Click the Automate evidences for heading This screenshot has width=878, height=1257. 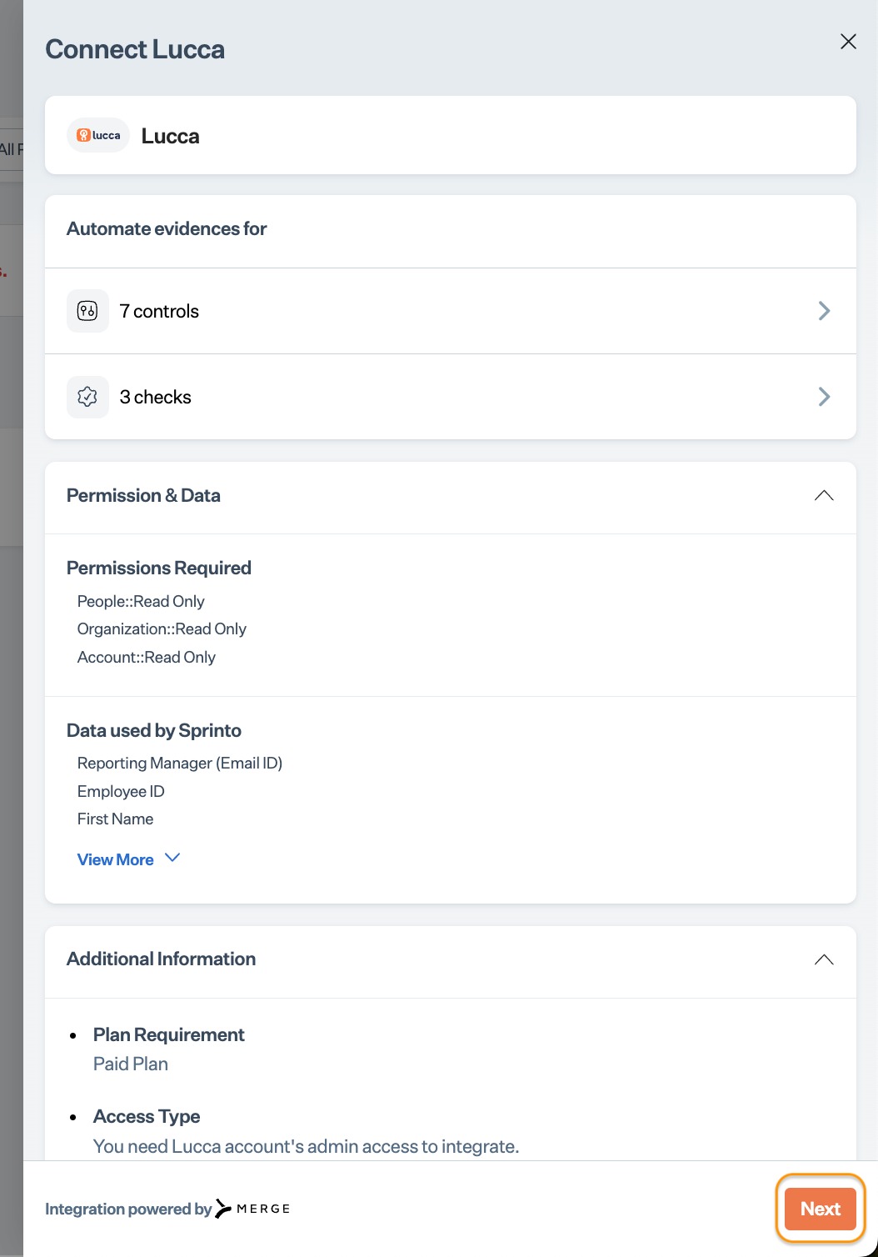(167, 228)
